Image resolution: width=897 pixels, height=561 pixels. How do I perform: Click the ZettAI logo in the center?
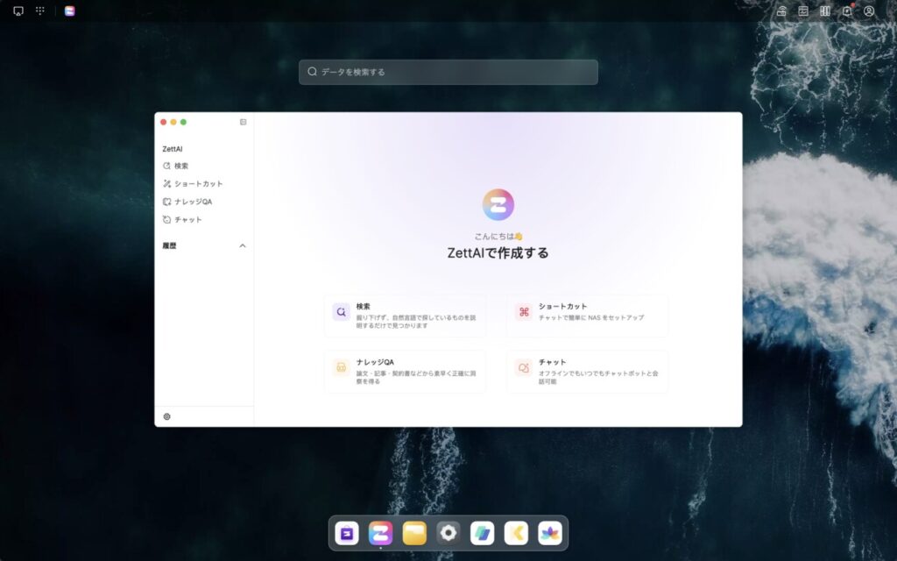coord(498,204)
